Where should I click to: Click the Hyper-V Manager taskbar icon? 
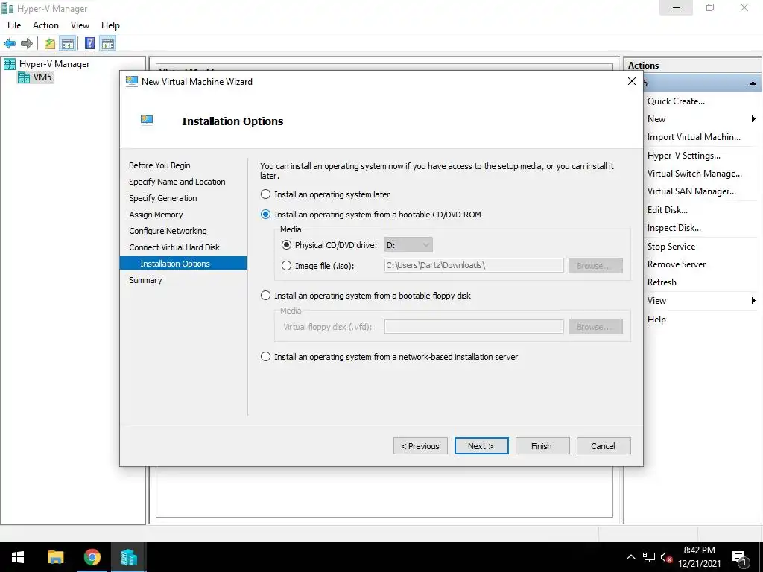click(129, 557)
